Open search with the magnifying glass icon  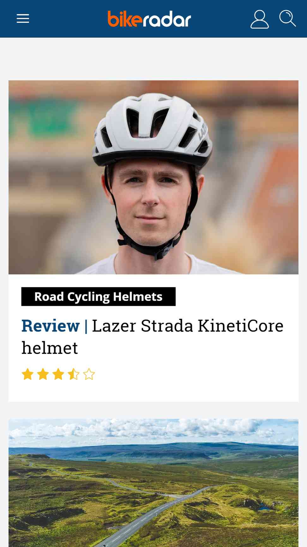pyautogui.click(x=287, y=18)
